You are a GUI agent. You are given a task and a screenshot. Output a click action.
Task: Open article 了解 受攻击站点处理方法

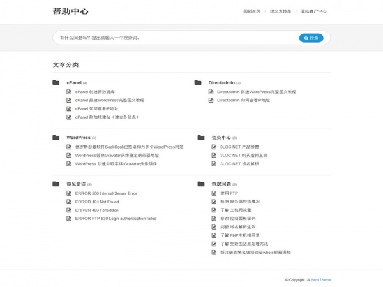point(244,244)
